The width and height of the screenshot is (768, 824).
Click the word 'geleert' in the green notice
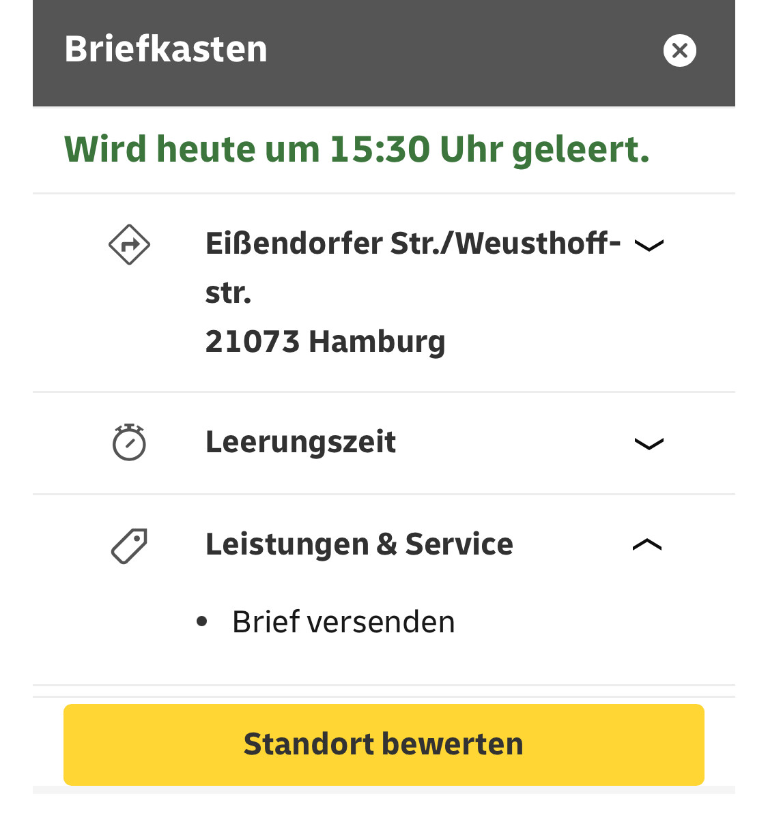tap(580, 149)
